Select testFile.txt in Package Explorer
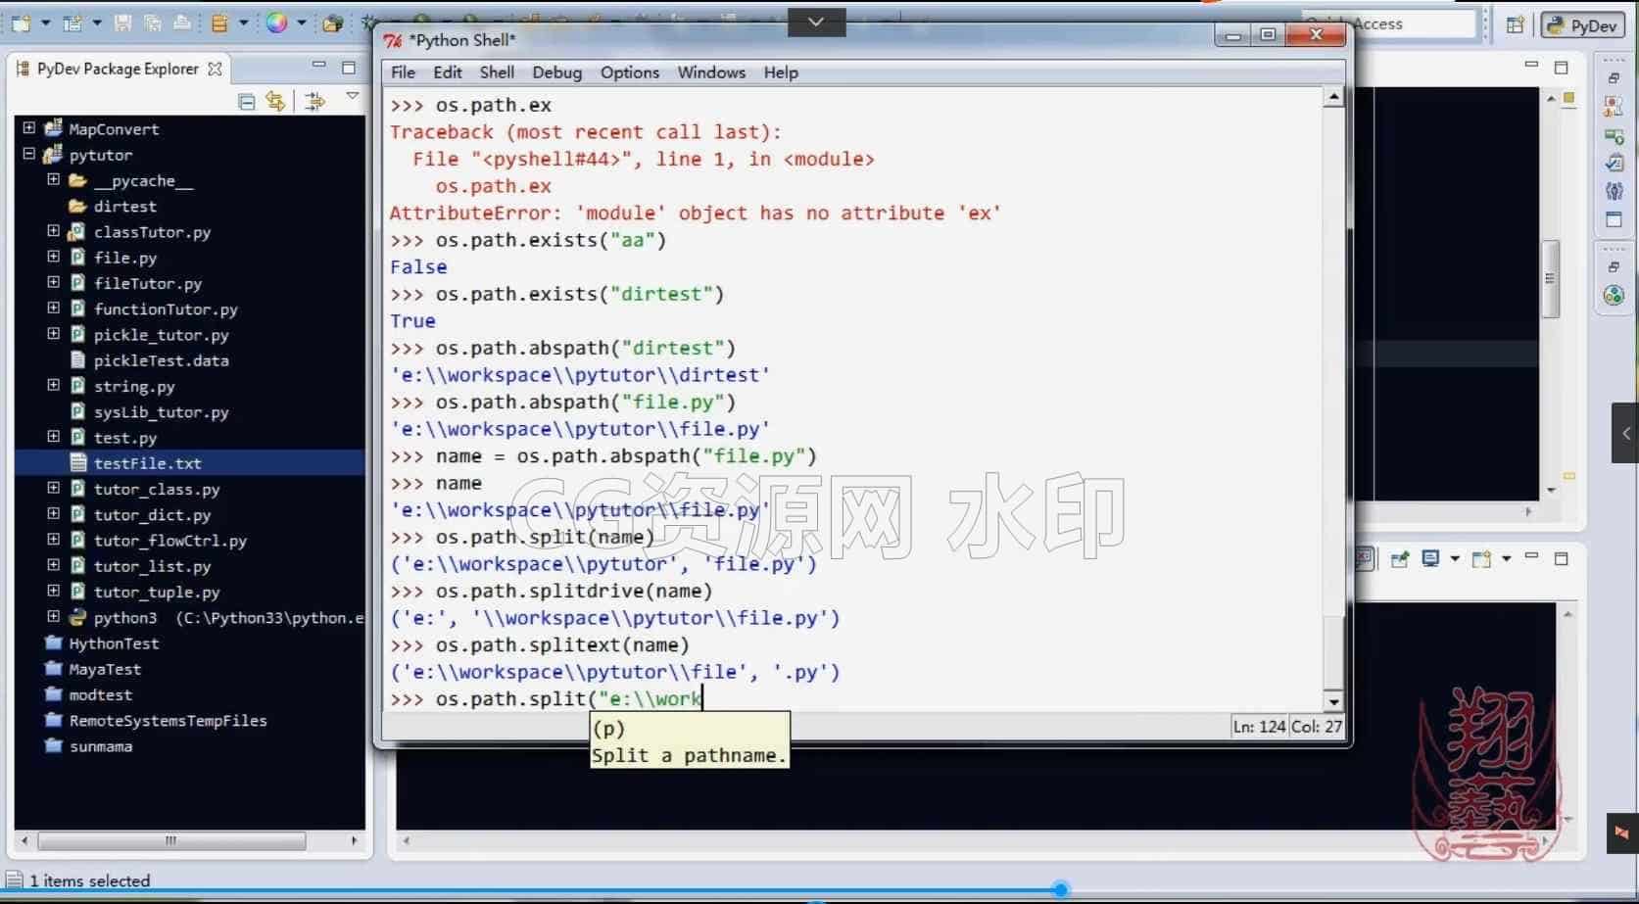 (x=147, y=463)
